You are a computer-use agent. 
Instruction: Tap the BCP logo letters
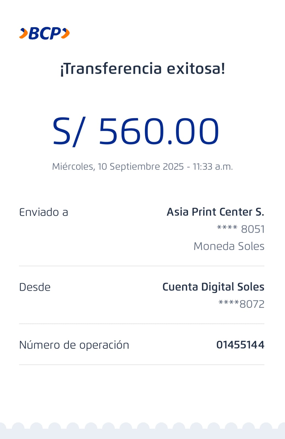click(44, 33)
